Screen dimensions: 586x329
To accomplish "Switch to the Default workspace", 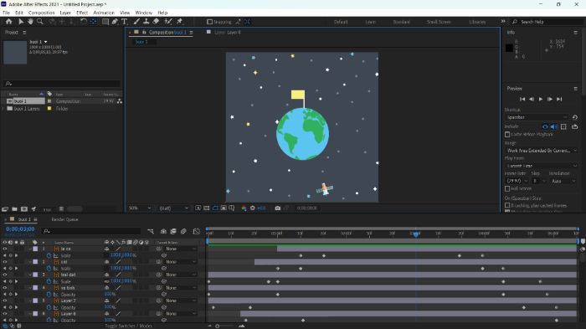I will click(341, 22).
